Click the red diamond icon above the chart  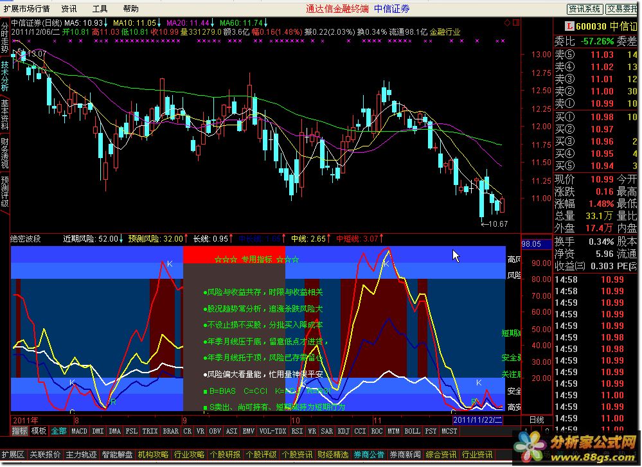click(507, 23)
